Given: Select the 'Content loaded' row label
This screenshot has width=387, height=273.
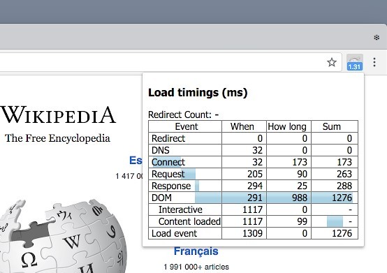Looking at the screenshot, I should coord(189,221).
